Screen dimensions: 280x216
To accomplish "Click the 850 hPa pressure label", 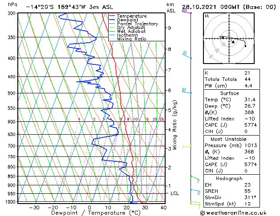I will 12,176.
